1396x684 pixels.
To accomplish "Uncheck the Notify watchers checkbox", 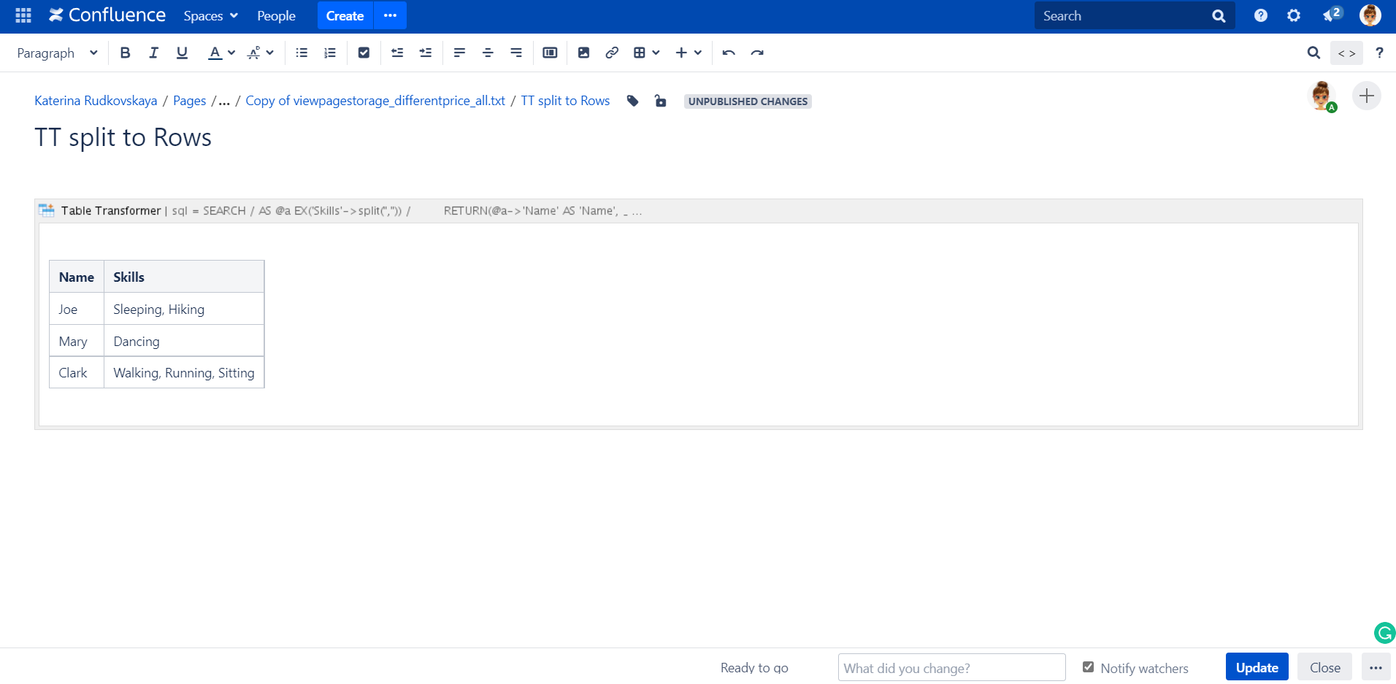I will pos(1088,667).
